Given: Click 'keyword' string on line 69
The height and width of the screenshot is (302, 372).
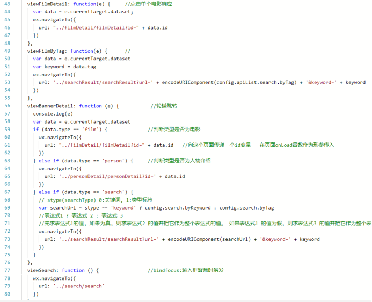Looking at the screenshot, I should (123, 208).
